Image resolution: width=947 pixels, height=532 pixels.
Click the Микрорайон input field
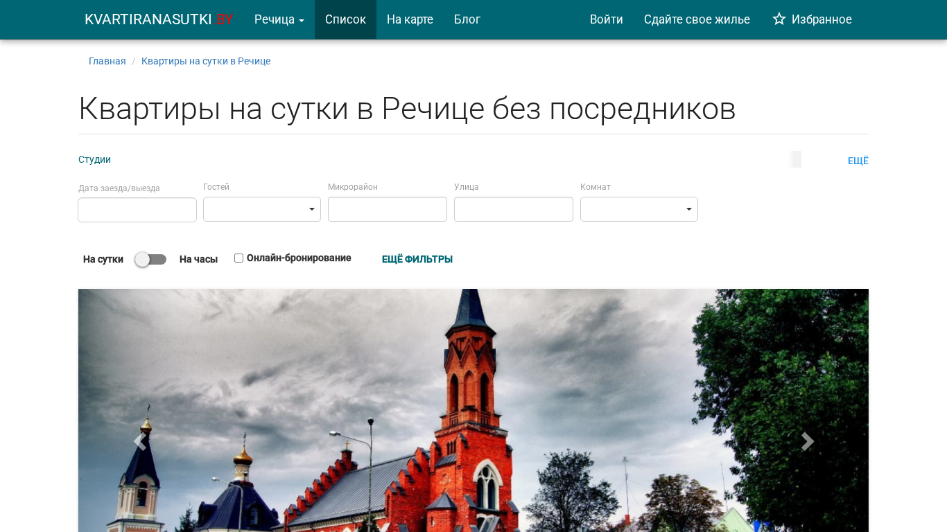[388, 209]
